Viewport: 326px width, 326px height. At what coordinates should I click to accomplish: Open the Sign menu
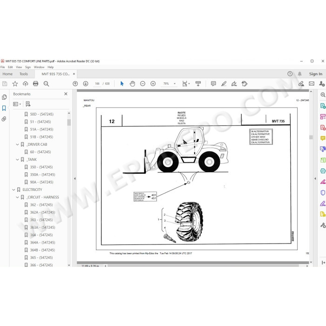pos(28,67)
